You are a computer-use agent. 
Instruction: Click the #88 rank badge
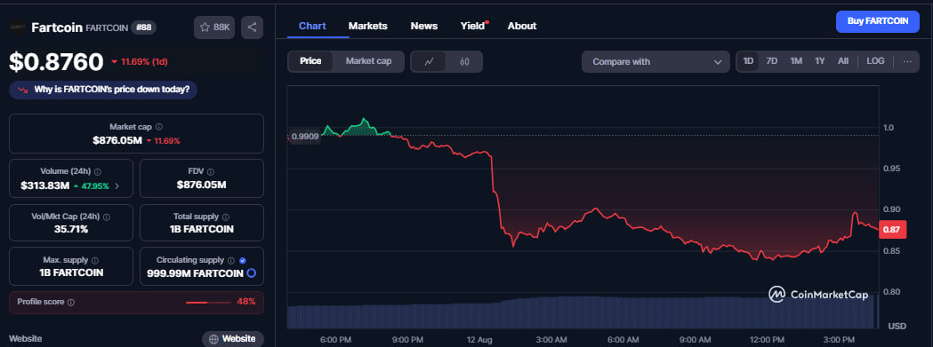pyautogui.click(x=143, y=28)
